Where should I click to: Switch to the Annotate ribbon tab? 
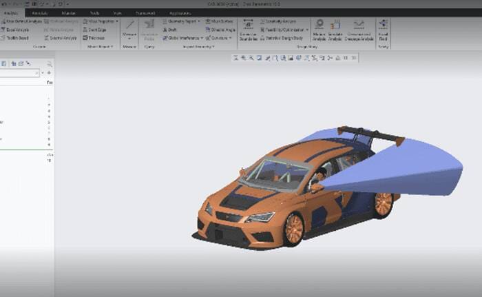click(40, 13)
